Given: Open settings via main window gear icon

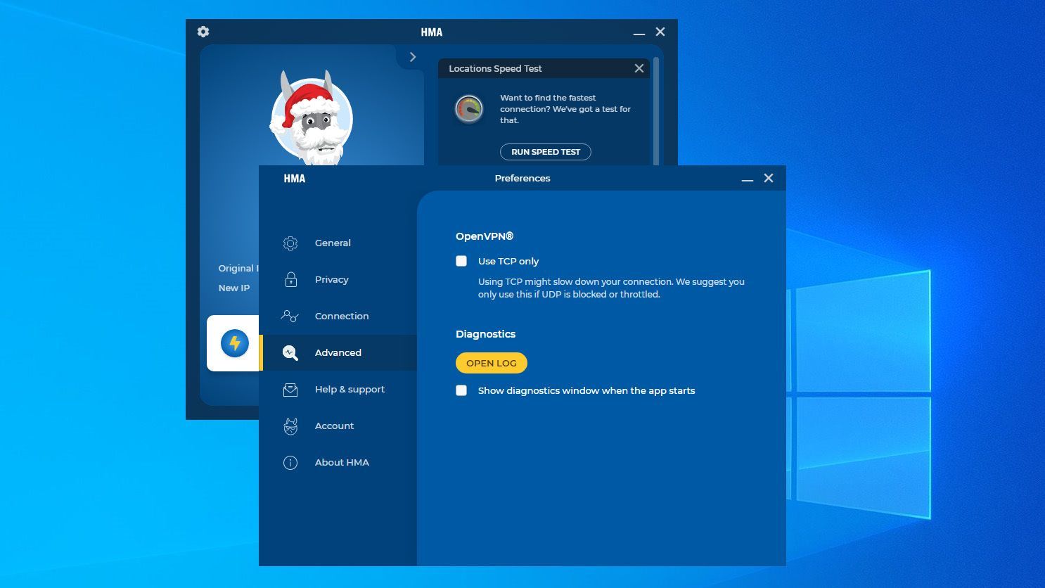Looking at the screenshot, I should click(203, 32).
